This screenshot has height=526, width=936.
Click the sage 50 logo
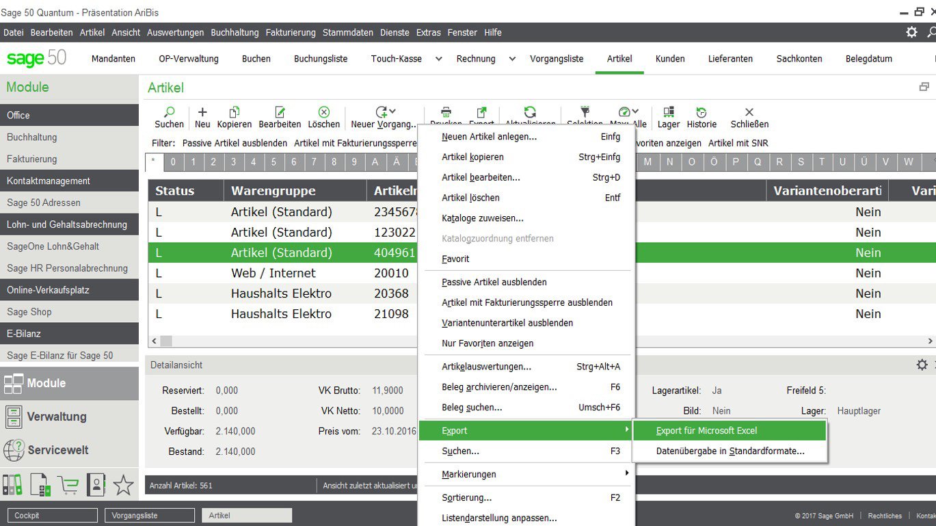click(x=37, y=59)
